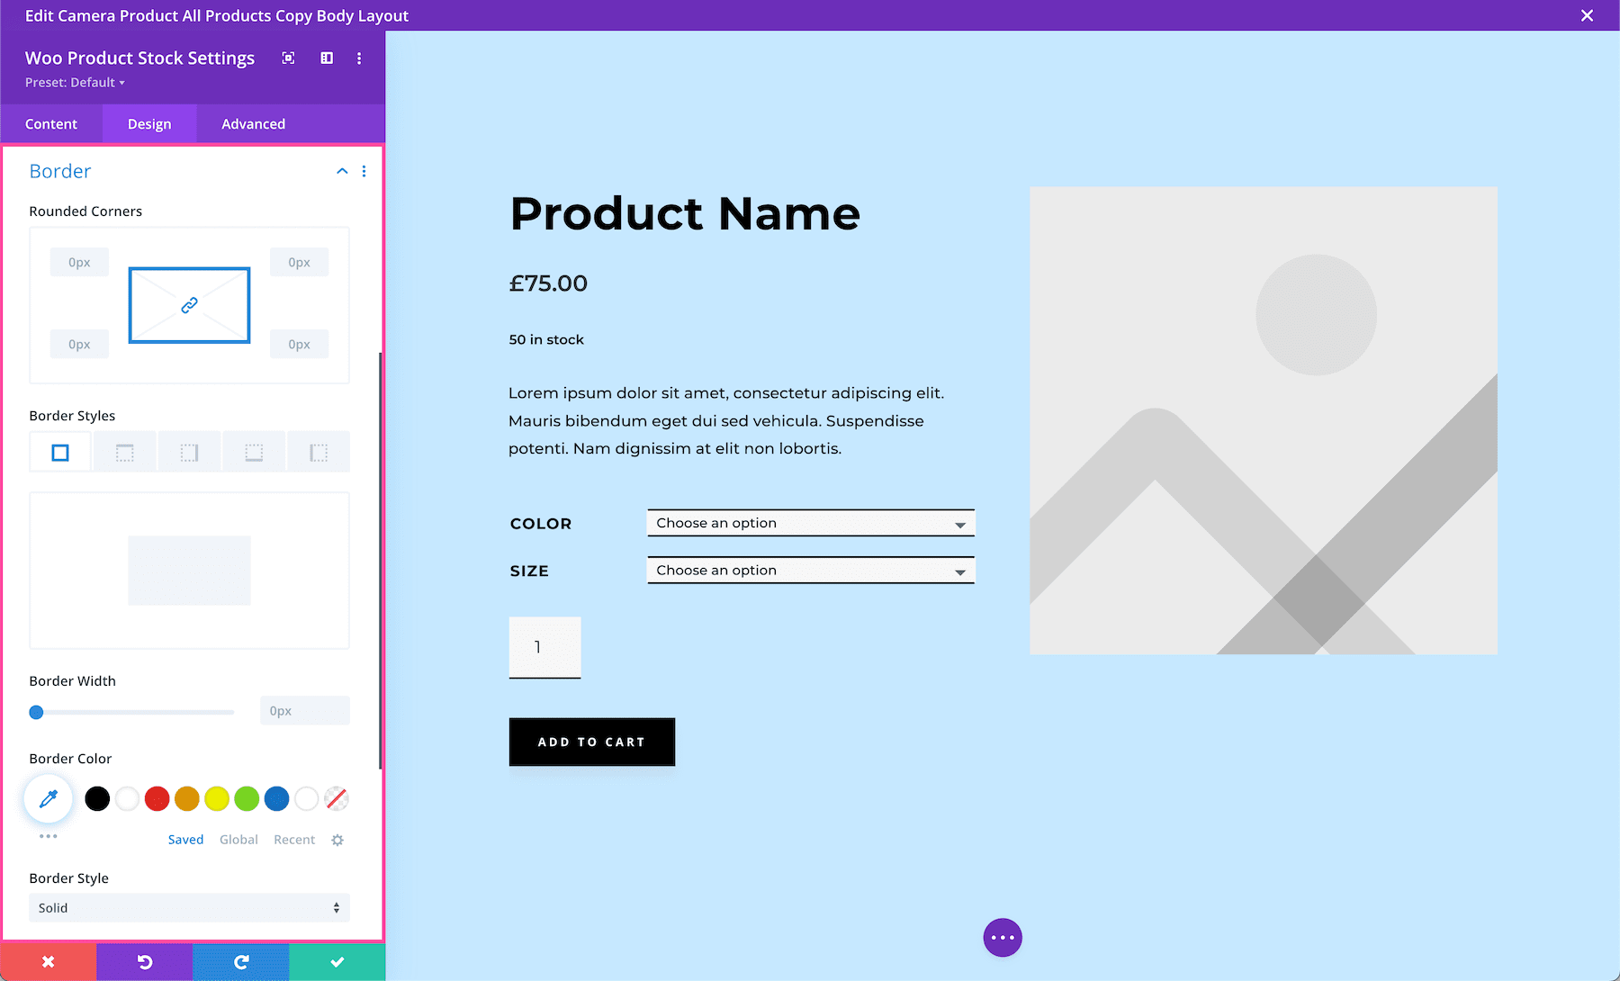This screenshot has width=1620, height=981.
Task: Open the Border section kebab menu
Action: [x=364, y=171]
